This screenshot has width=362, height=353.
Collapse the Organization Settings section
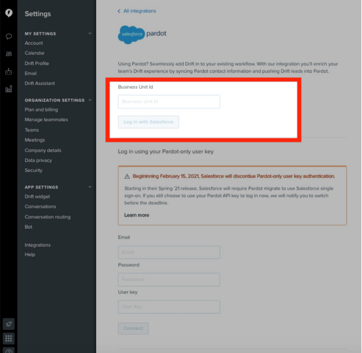[90, 100]
